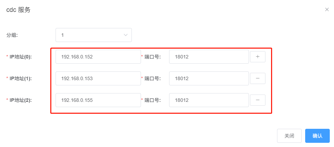Viewport: 334px width, 147px height.
Task: Focus the IP地址(0) field 192.168.0.152
Action: point(98,57)
